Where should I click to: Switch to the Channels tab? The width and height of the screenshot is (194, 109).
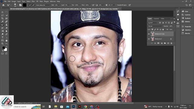click(156, 19)
